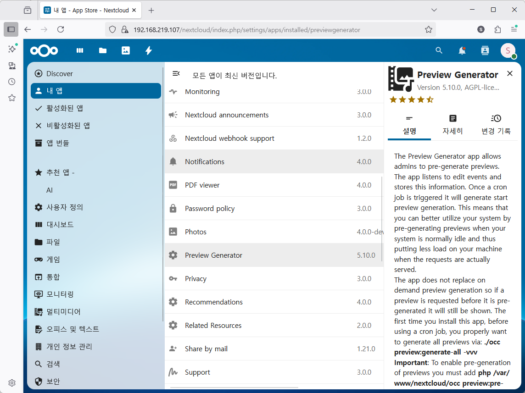Select the Related Resources app row
This screenshot has width=525, height=393.
[x=274, y=326]
